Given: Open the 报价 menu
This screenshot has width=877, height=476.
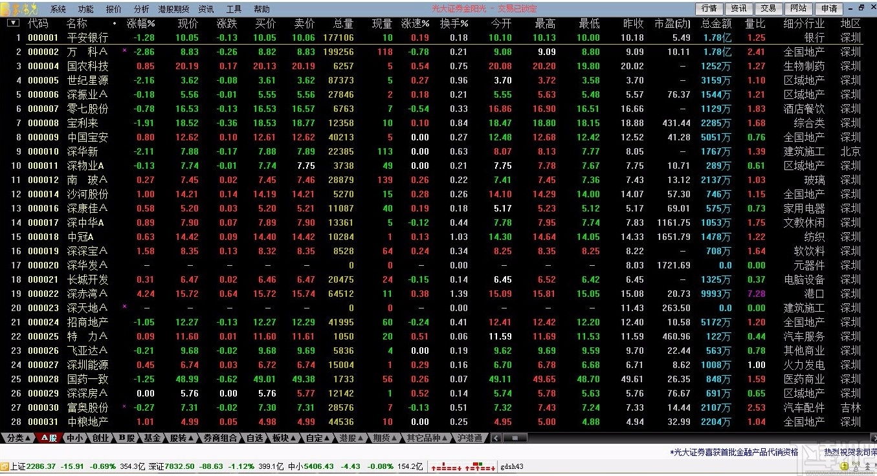Looking at the screenshot, I should (x=113, y=9).
